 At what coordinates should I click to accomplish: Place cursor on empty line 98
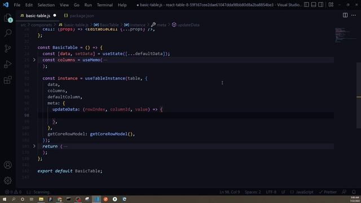coord(186,115)
